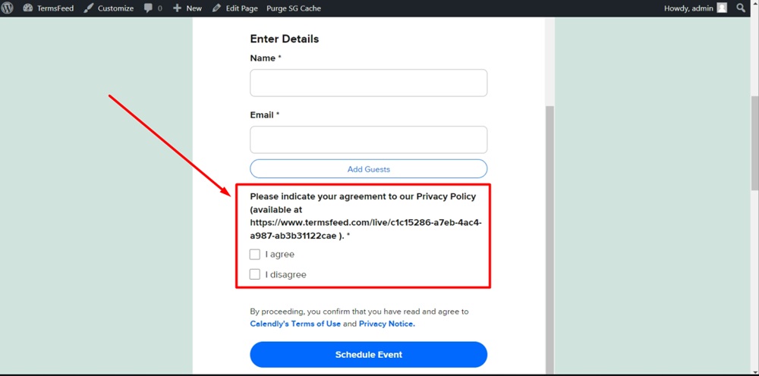Open the WordPress logo menu

(8, 8)
